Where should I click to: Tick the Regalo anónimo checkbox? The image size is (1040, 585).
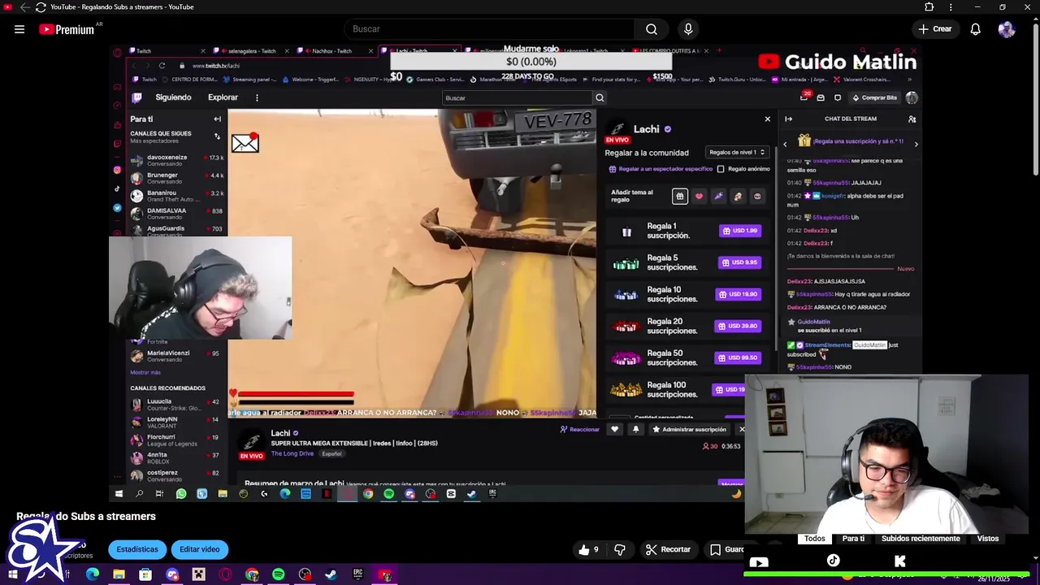[721, 169]
